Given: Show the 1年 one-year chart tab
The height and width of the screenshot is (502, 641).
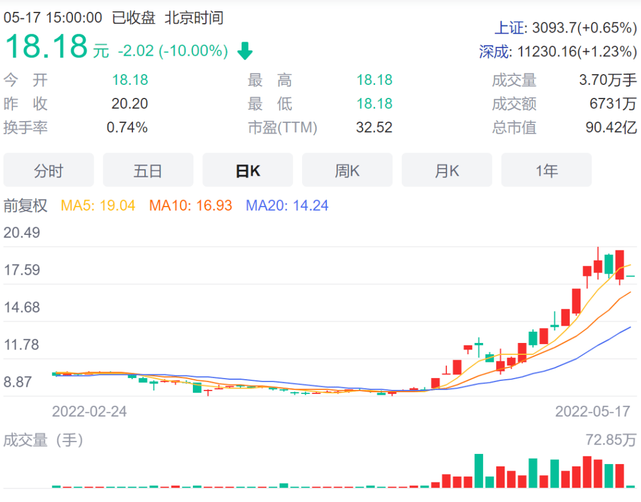Looking at the screenshot, I should point(547,170).
